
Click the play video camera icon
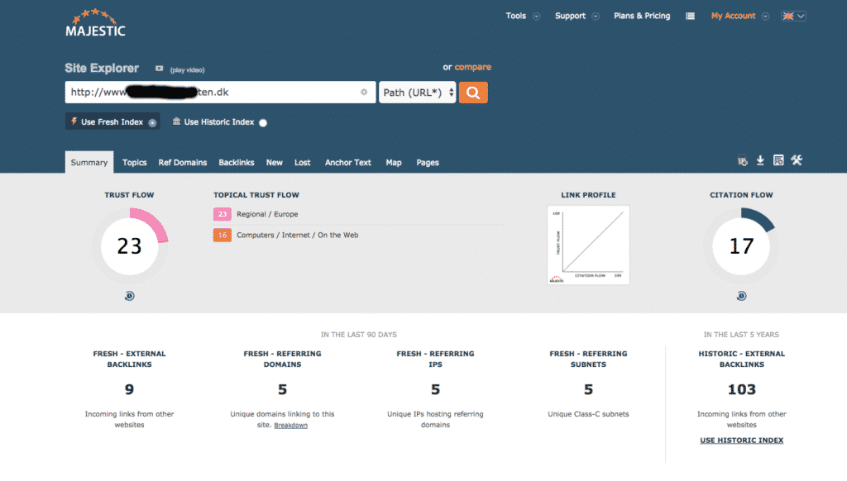(160, 69)
